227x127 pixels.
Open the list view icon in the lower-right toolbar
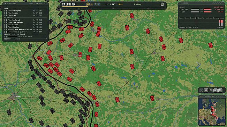click(215, 91)
